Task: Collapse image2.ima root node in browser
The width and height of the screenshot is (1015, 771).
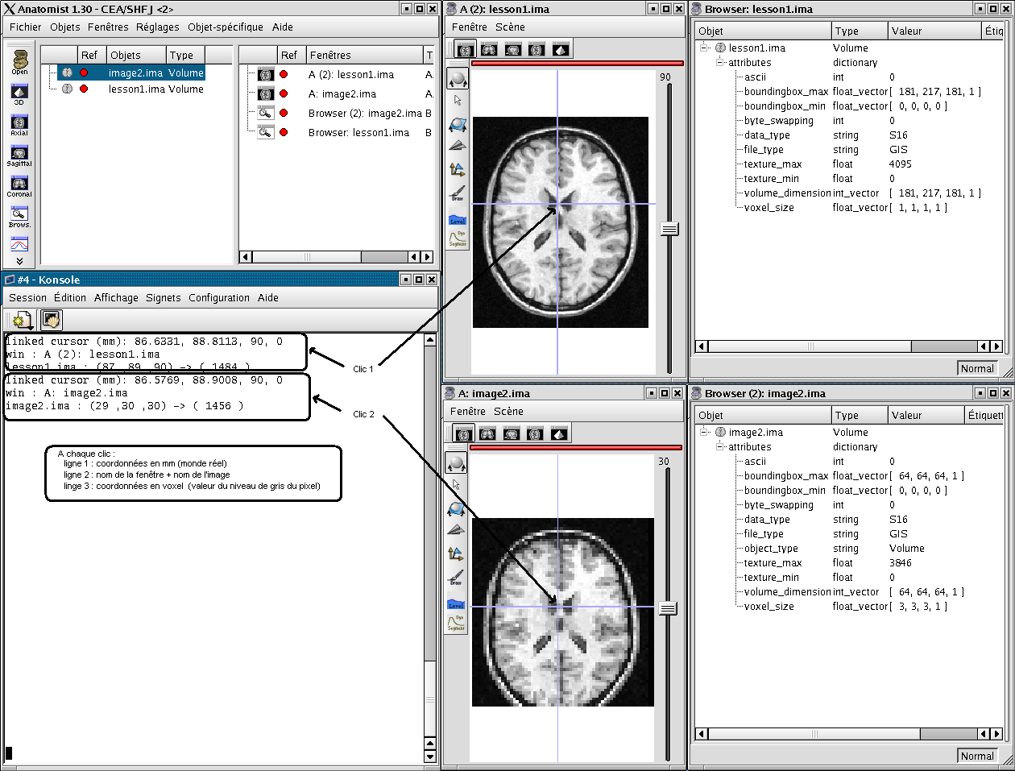Action: tap(704, 432)
